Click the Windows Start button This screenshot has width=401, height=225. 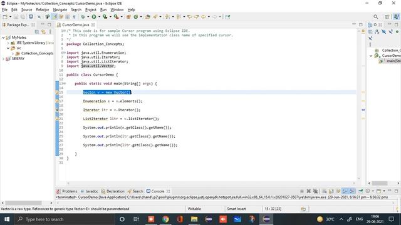[x=7, y=219]
